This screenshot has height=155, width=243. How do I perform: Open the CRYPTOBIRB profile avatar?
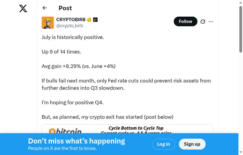pyautogui.click(x=48, y=23)
